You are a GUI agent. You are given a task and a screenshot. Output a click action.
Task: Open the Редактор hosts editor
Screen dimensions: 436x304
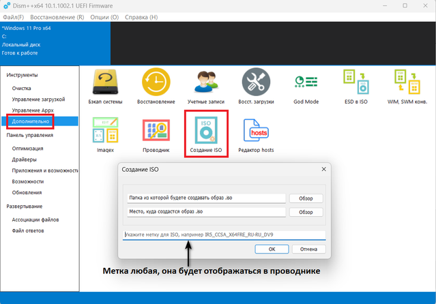[x=256, y=135]
